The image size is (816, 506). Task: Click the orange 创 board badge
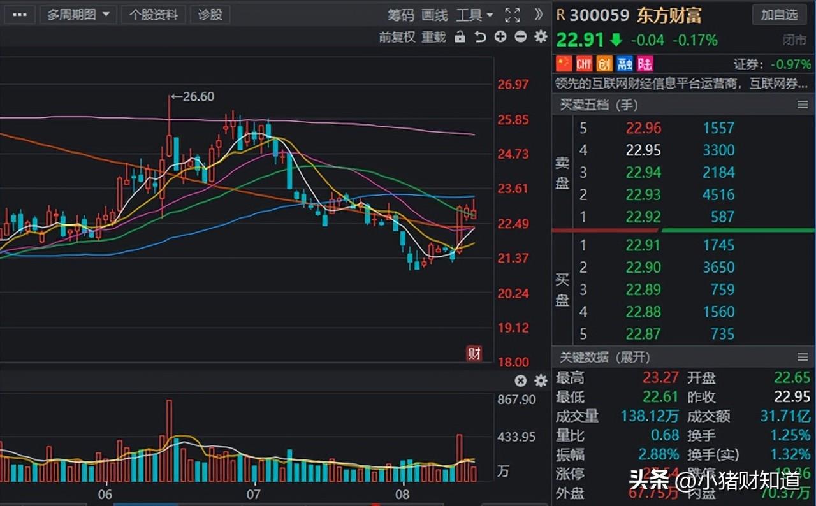coord(604,63)
